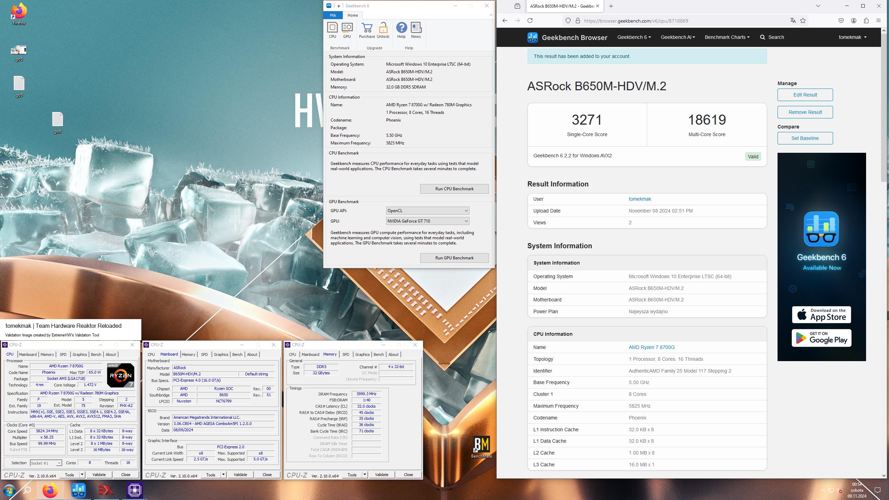Open the Firefox desktop shortcut
This screenshot has width=889, height=500.
click(19, 14)
